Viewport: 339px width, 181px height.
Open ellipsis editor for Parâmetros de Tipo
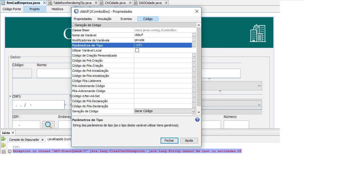pyautogui.click(x=194, y=45)
